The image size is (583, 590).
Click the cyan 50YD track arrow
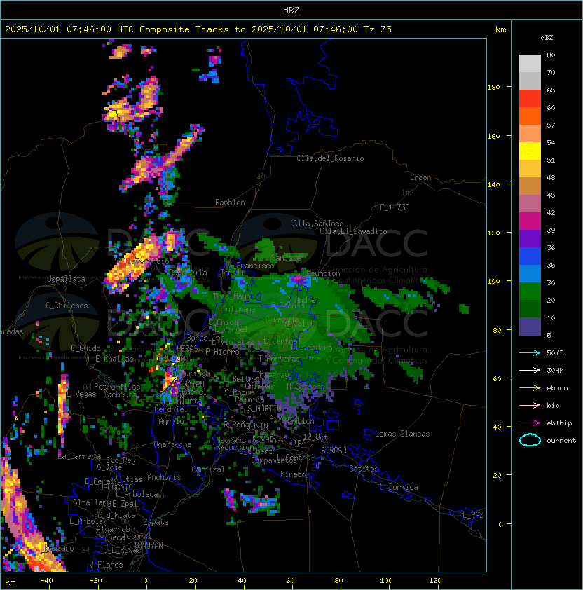(x=530, y=352)
